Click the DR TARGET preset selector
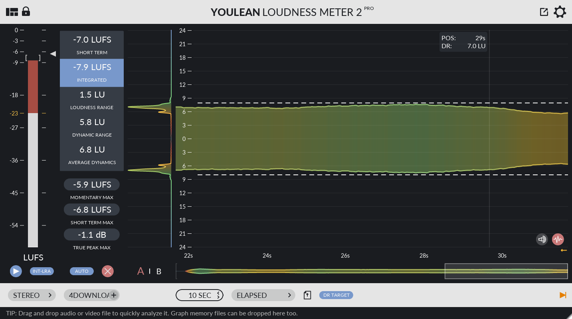The width and height of the screenshot is (572, 319). (x=336, y=295)
